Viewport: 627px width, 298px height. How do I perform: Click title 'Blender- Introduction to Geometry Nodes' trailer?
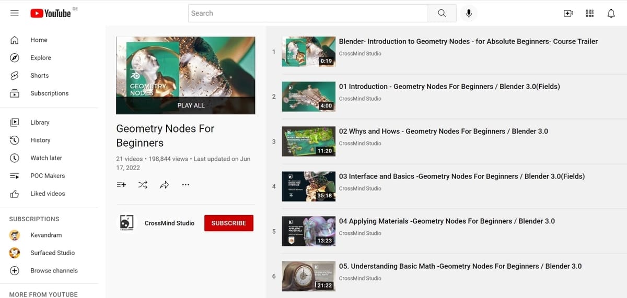[x=468, y=42]
